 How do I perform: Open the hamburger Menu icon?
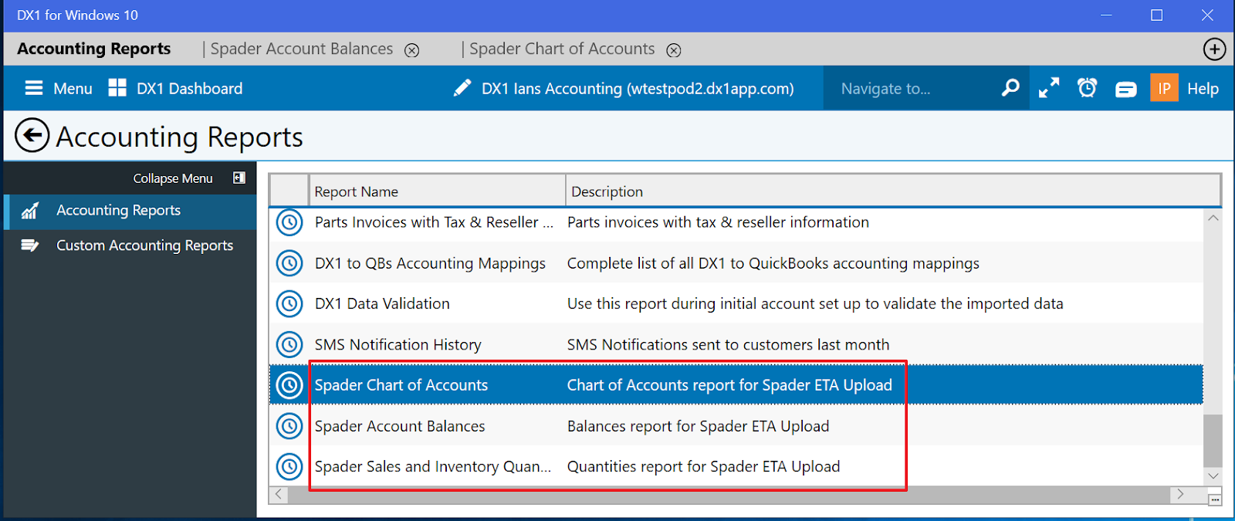[34, 88]
